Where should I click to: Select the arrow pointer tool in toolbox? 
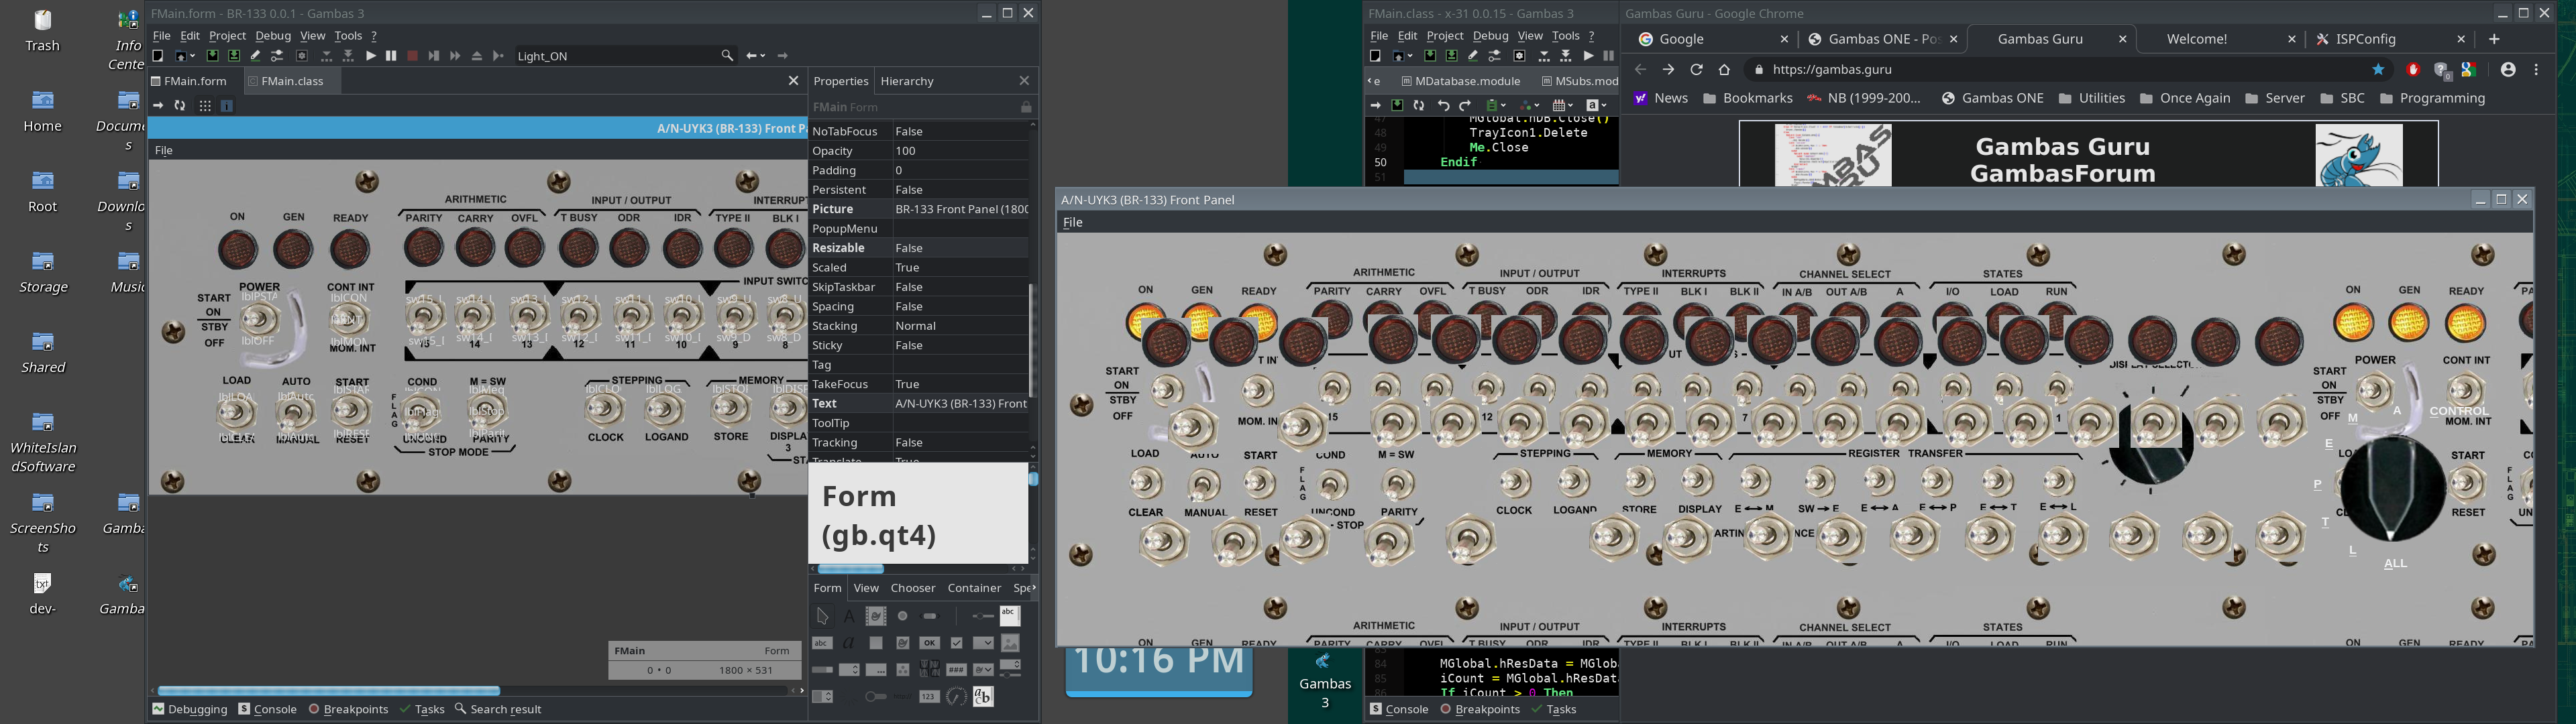[x=823, y=616]
